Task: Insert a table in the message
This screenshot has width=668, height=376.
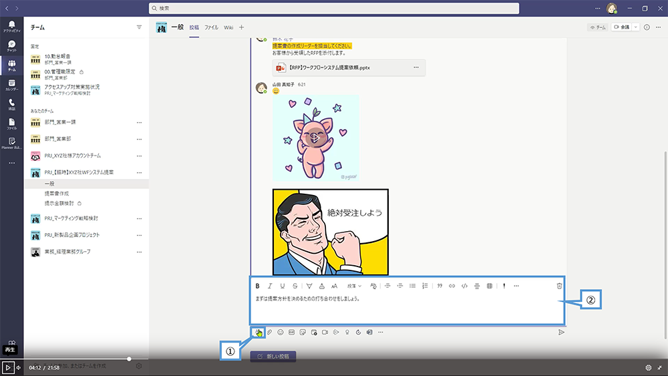Action: [490, 286]
